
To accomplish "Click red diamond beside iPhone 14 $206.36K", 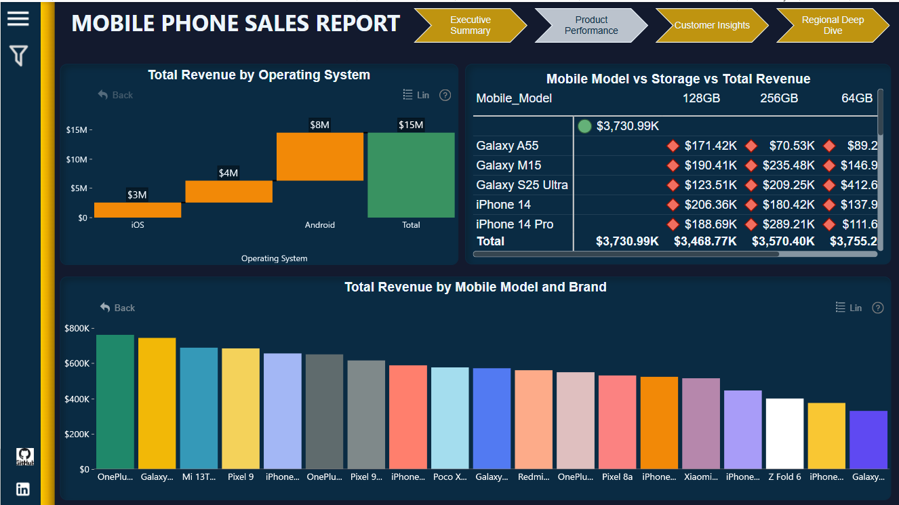I will tap(673, 205).
